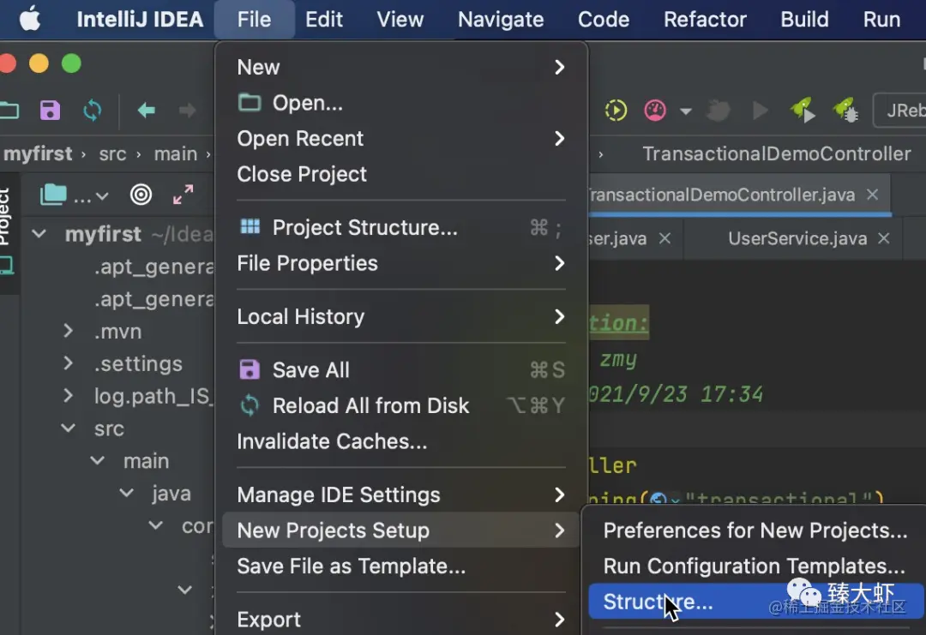The width and height of the screenshot is (926, 635).
Task: Open the File Properties submenu
Action: 401,263
